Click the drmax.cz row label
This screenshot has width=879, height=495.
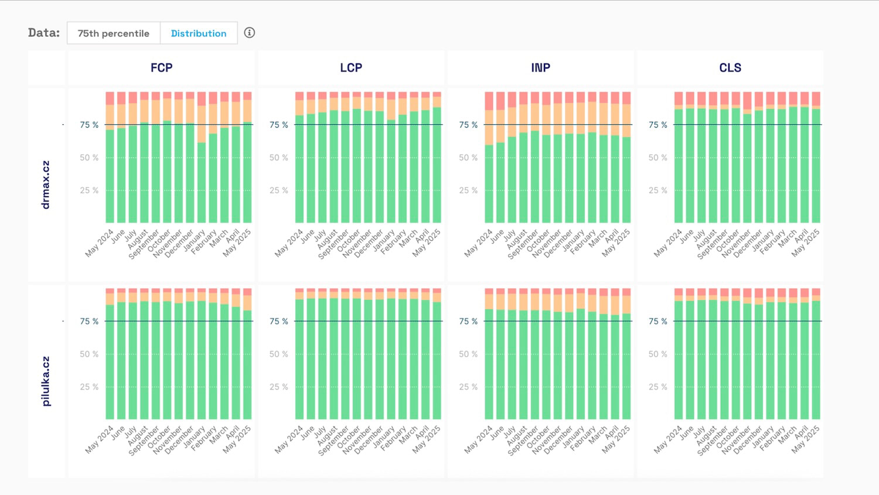point(46,185)
